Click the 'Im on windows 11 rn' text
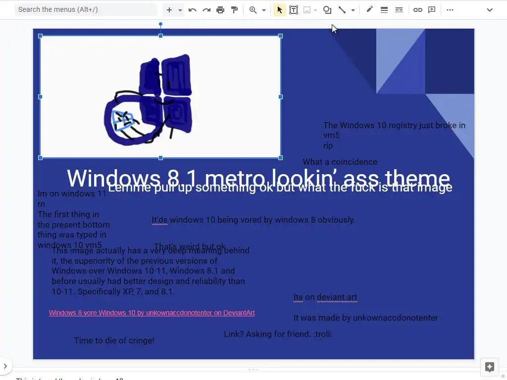Screen dimensions: 507x380 pyautogui.click(x=72, y=199)
